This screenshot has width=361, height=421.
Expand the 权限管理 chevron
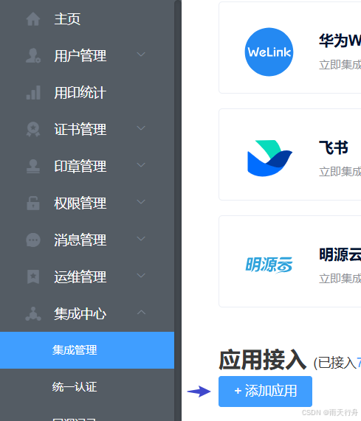pyautogui.click(x=141, y=201)
